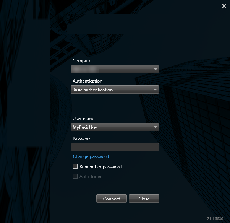Click the User name field label
Viewport: 230px width, 223px height.
tap(83, 119)
